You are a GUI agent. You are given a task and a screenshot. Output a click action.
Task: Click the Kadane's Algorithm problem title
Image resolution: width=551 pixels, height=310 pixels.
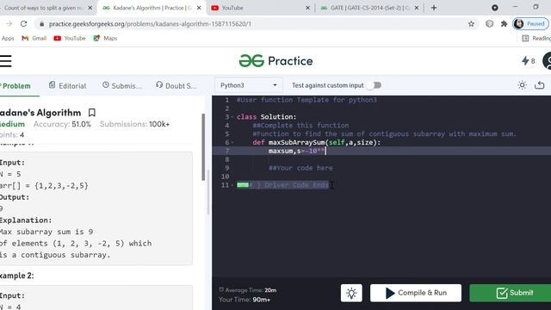[40, 113]
